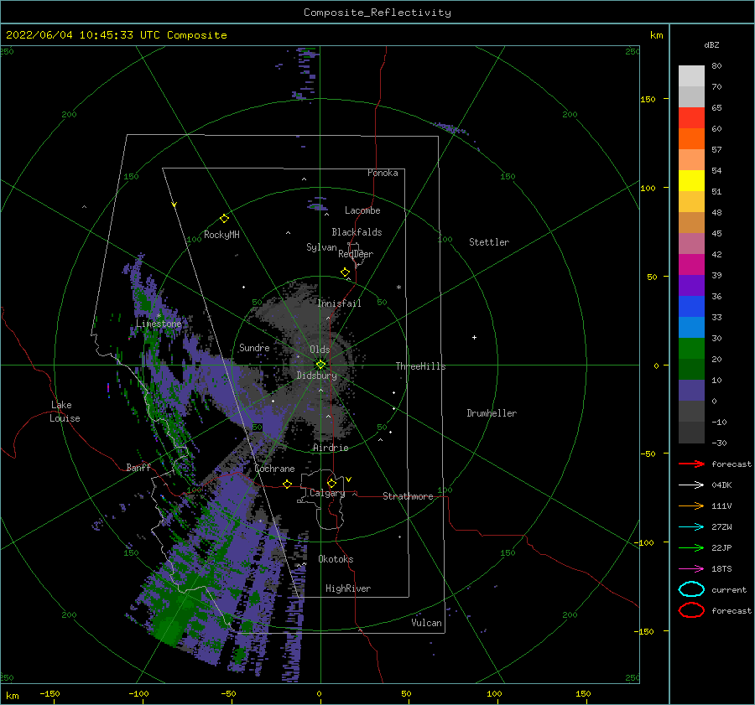This screenshot has height=705, width=755.
Task: Click yellow radar-site diamond between Olds and Didsbury
Action: (x=320, y=365)
